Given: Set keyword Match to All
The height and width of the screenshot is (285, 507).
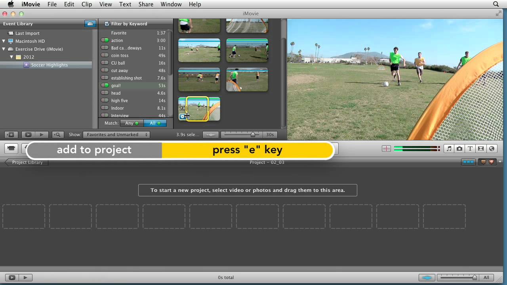Looking at the screenshot, I should [154, 123].
